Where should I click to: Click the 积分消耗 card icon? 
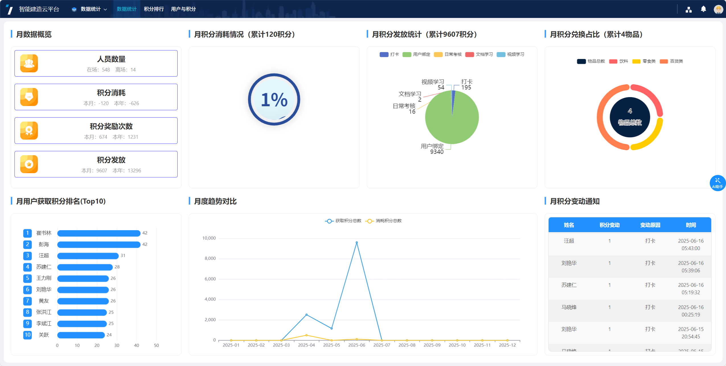pos(29,97)
